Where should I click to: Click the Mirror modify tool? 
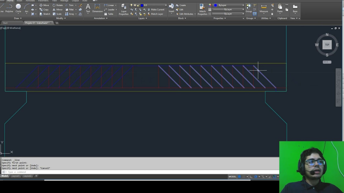tap(58, 10)
